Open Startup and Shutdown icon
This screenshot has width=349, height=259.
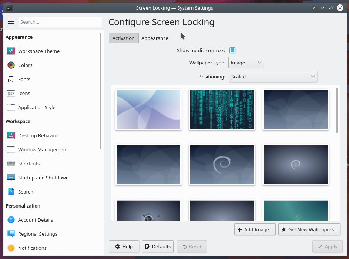tap(11, 178)
